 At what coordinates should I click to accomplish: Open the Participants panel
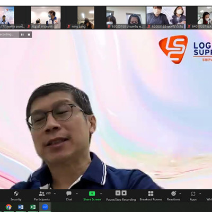point(42,196)
